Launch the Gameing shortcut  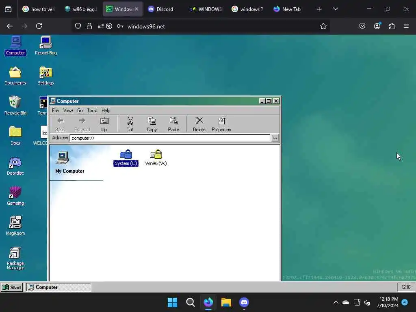15,196
